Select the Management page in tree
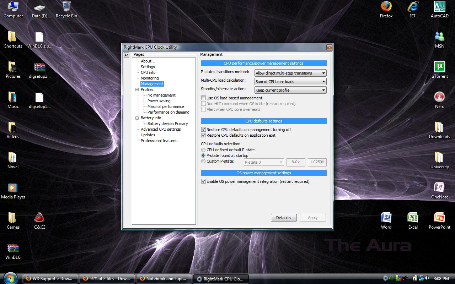The height and width of the screenshot is (284, 455). tap(152, 84)
